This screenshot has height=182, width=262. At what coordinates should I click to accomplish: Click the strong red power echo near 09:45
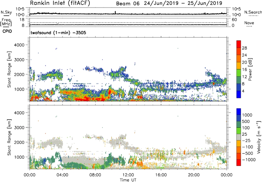[x=110, y=92]
